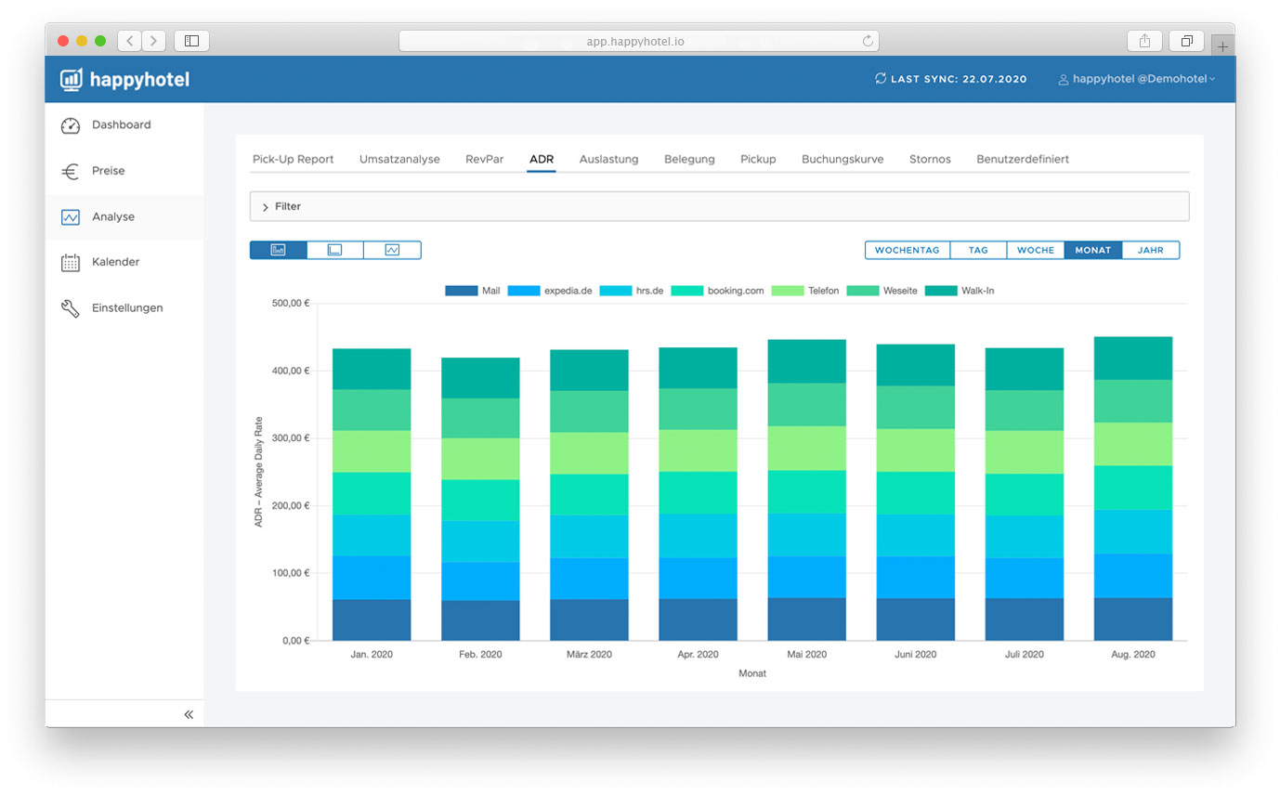Open the Buchungskurve tab
The width and height of the screenshot is (1280, 795).
tap(842, 159)
